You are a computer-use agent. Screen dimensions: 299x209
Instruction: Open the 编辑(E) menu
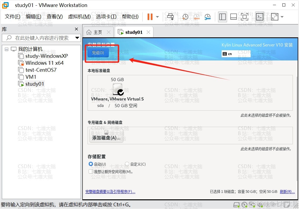(x=33, y=17)
